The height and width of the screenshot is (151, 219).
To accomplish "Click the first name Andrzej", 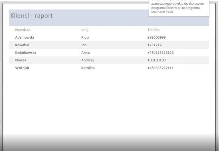I will pyautogui.click(x=88, y=60).
